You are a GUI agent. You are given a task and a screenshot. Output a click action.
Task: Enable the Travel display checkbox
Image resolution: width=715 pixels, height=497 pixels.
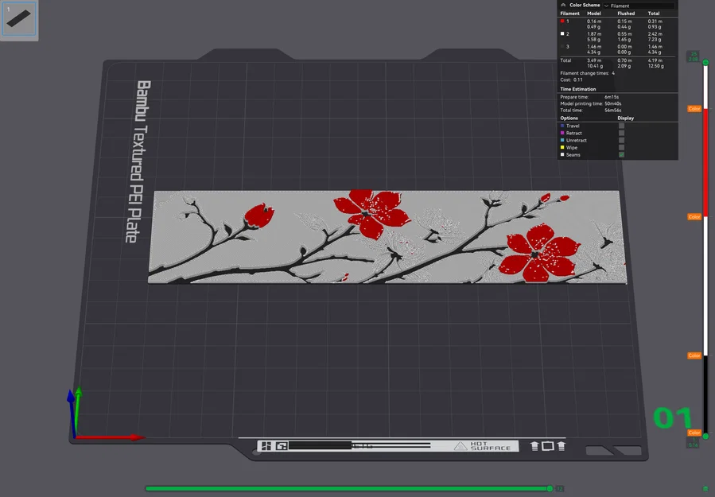620,126
